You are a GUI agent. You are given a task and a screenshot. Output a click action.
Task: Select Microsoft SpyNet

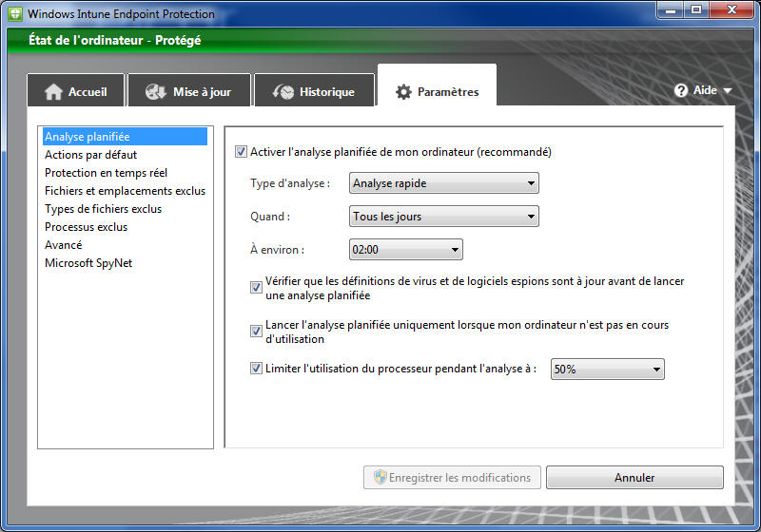(88, 262)
